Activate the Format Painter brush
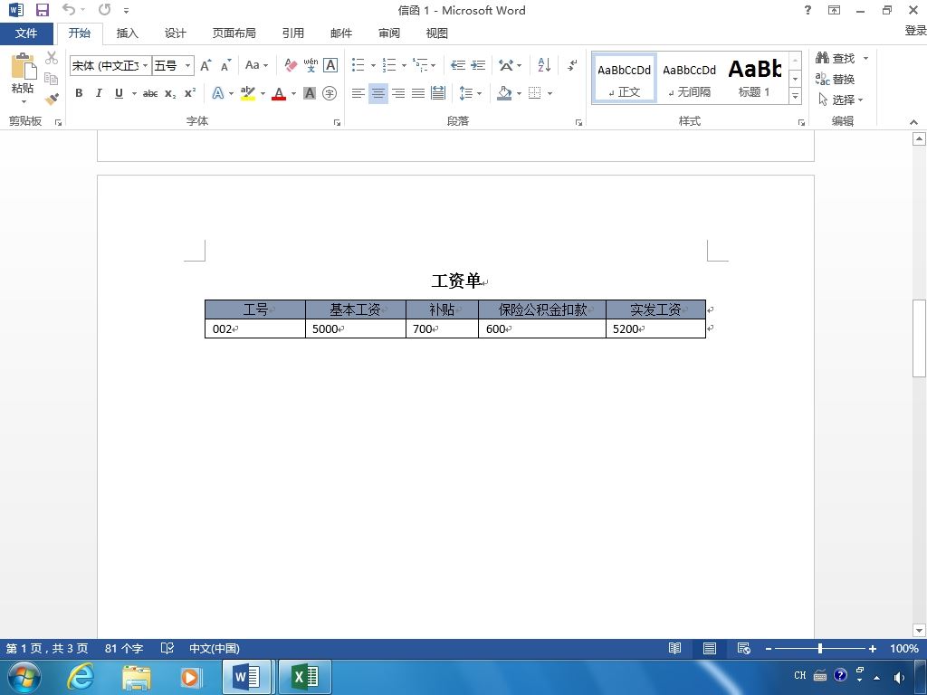Viewport: 927px width, 695px height. tap(52, 99)
